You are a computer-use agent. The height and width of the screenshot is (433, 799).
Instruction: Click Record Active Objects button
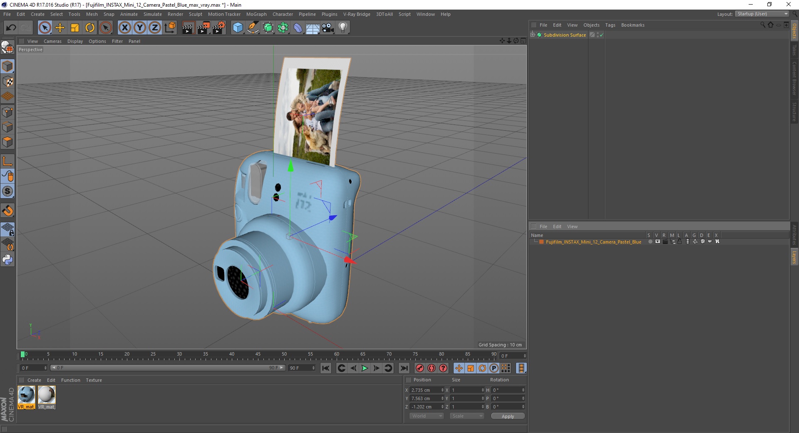coord(419,368)
